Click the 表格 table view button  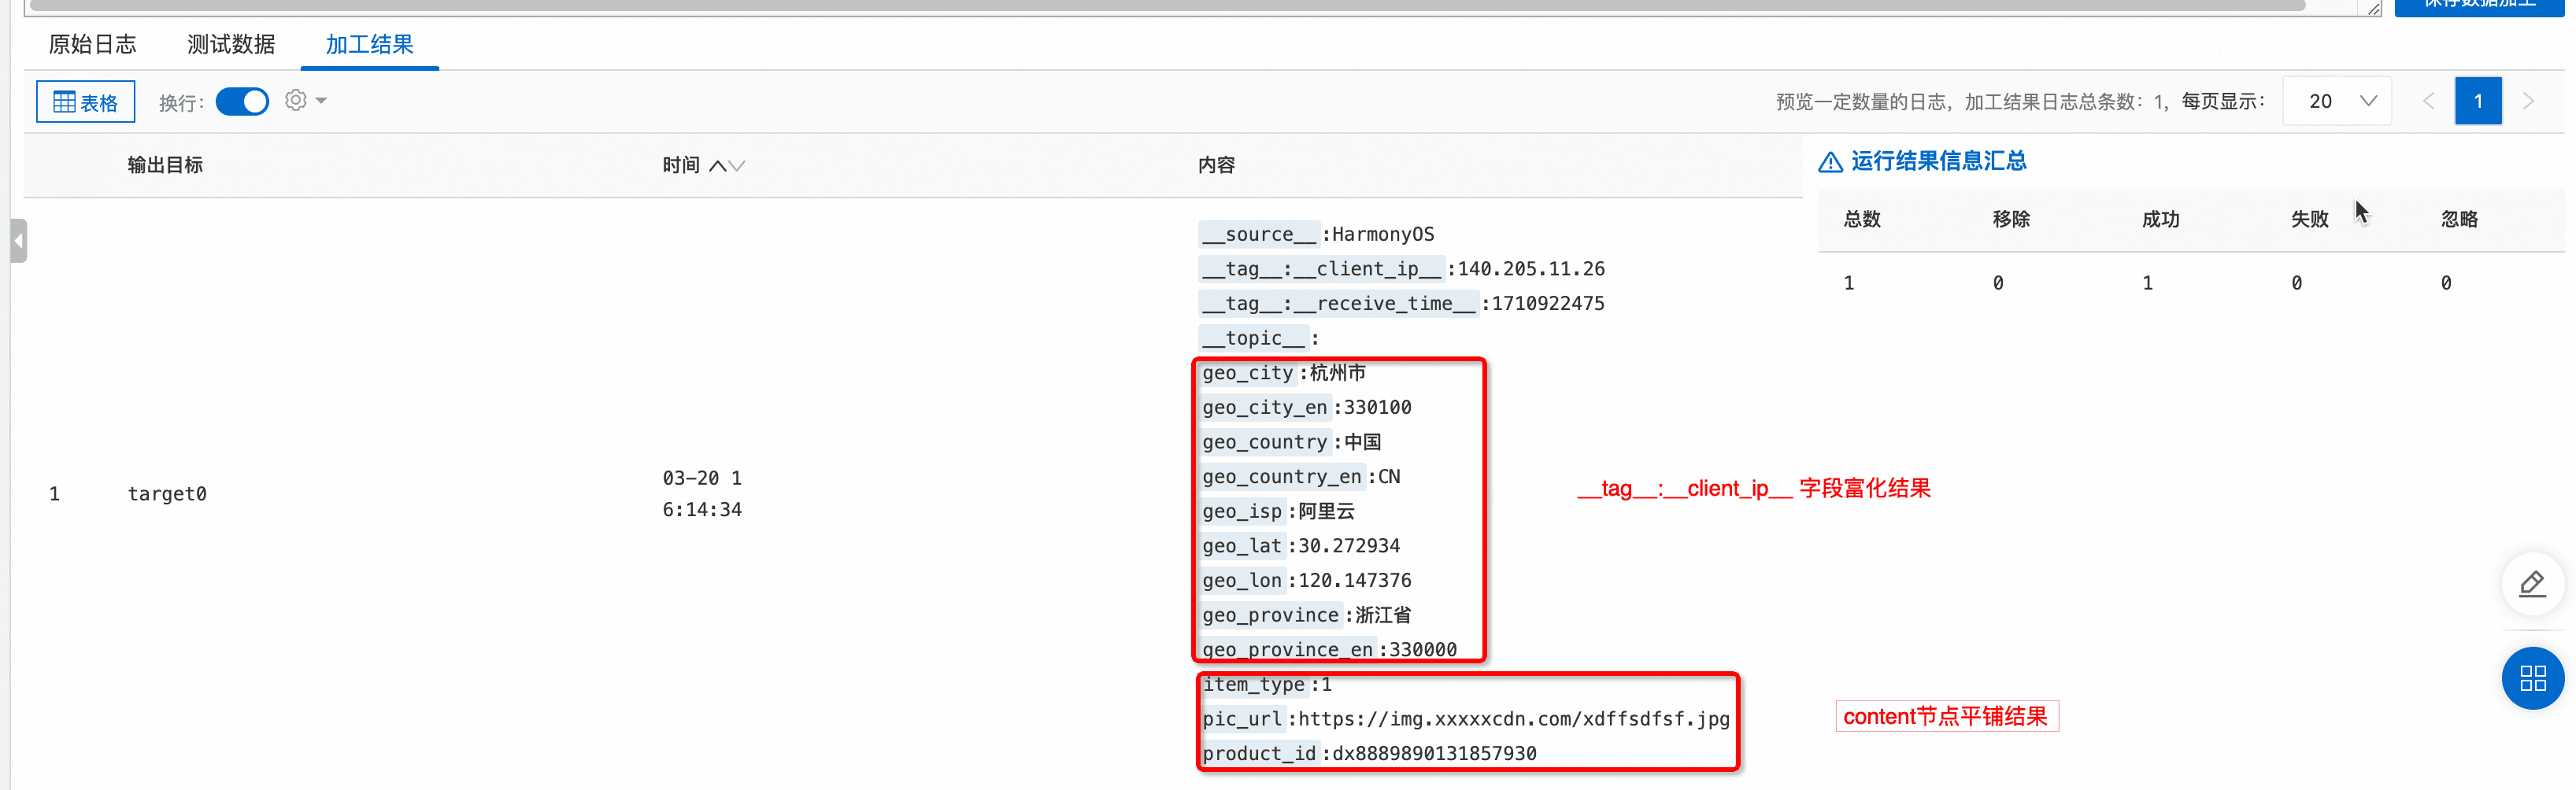(86, 102)
